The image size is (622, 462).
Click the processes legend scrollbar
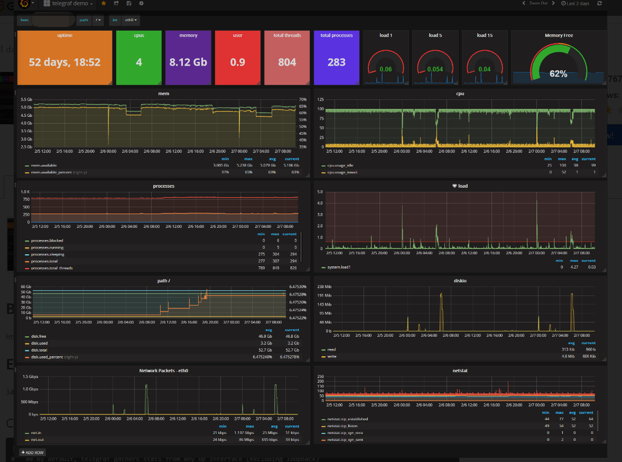coord(301,247)
